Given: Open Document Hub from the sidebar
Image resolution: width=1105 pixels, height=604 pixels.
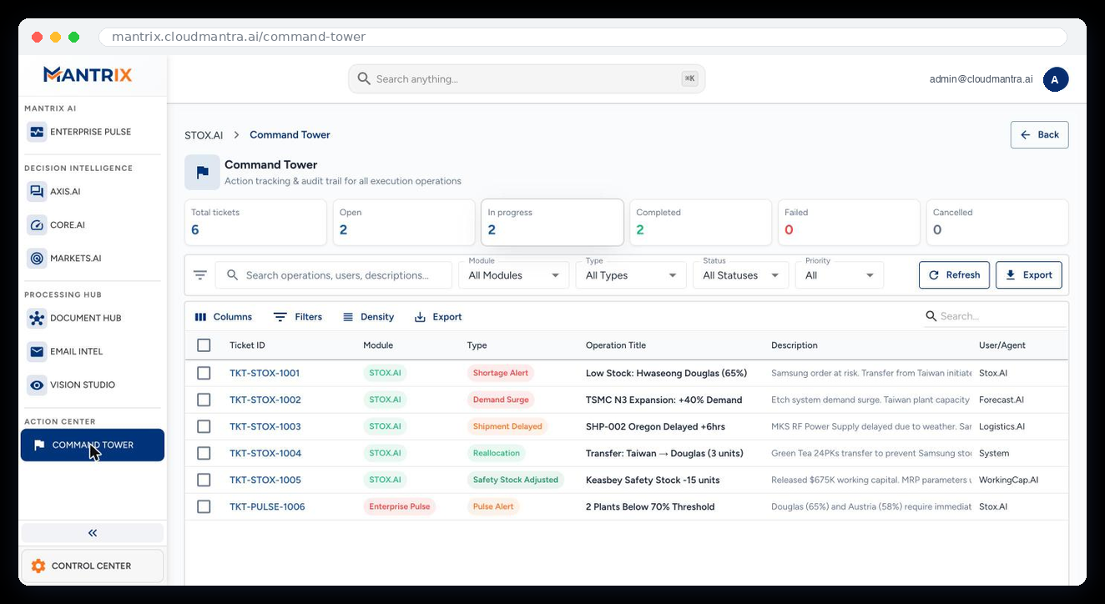Looking at the screenshot, I should click(93, 319).
